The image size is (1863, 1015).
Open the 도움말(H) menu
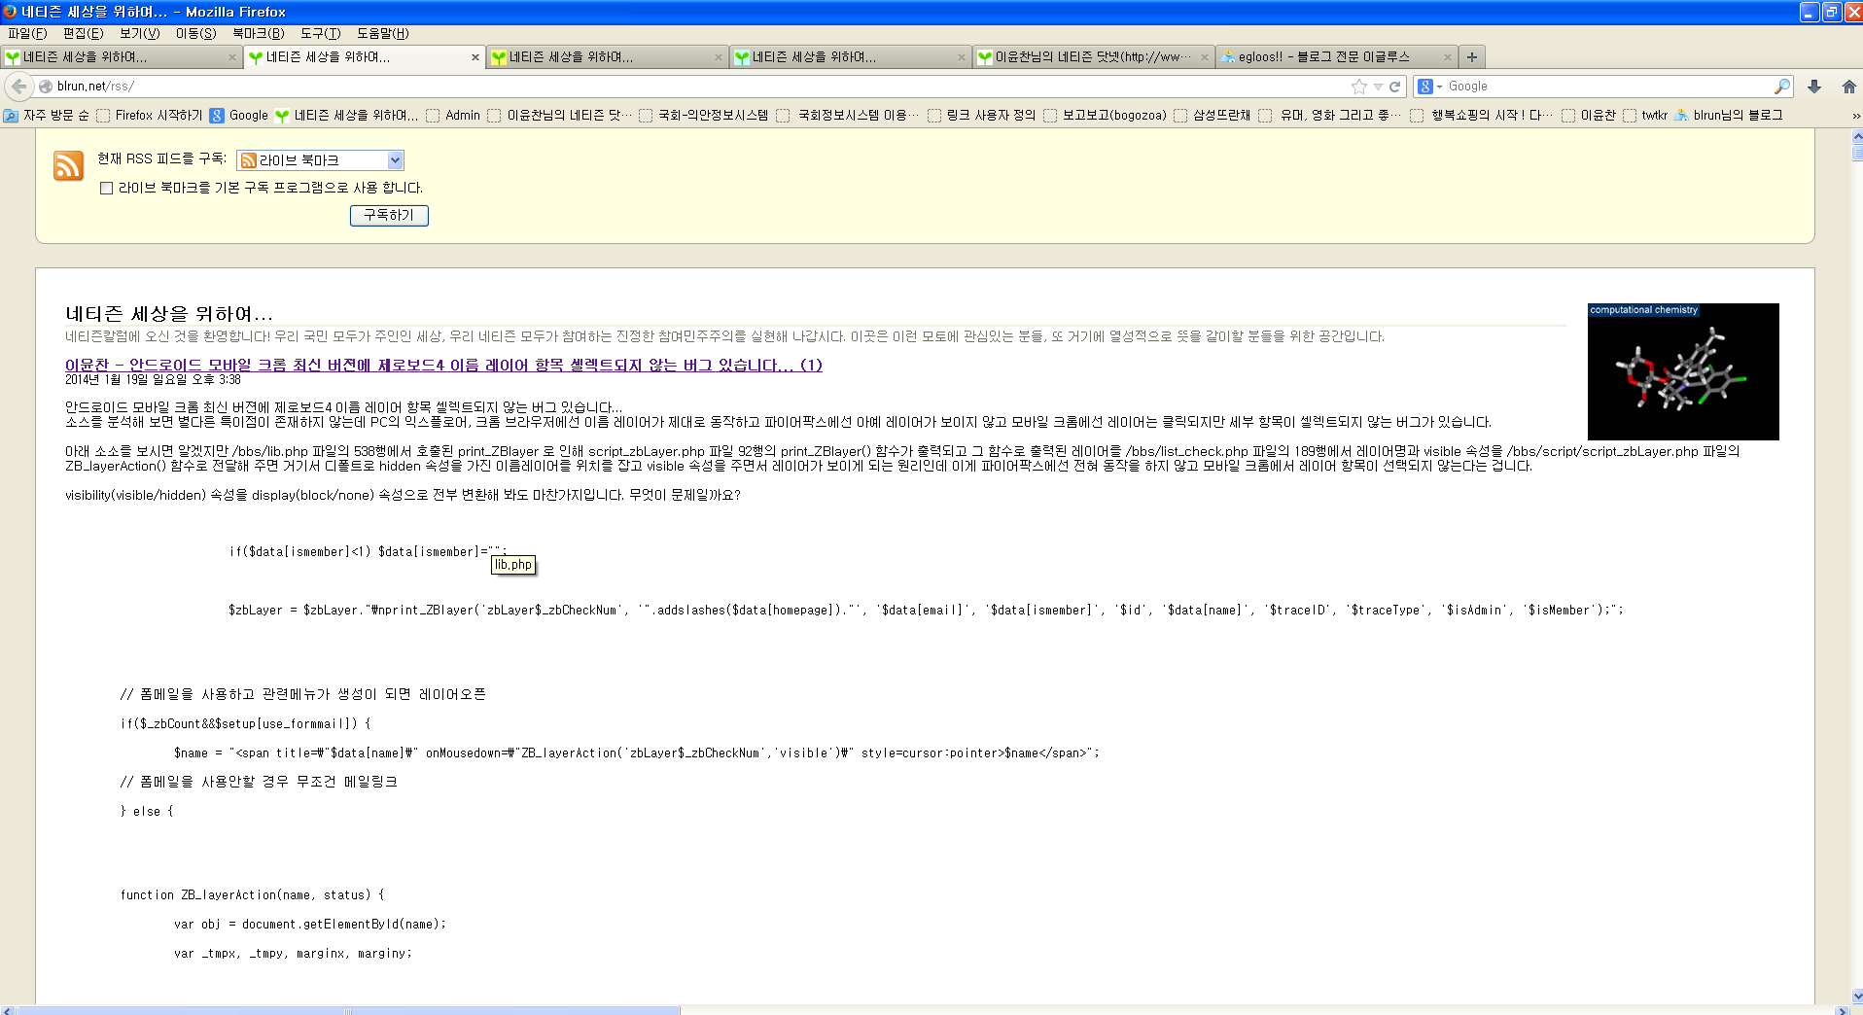383,33
